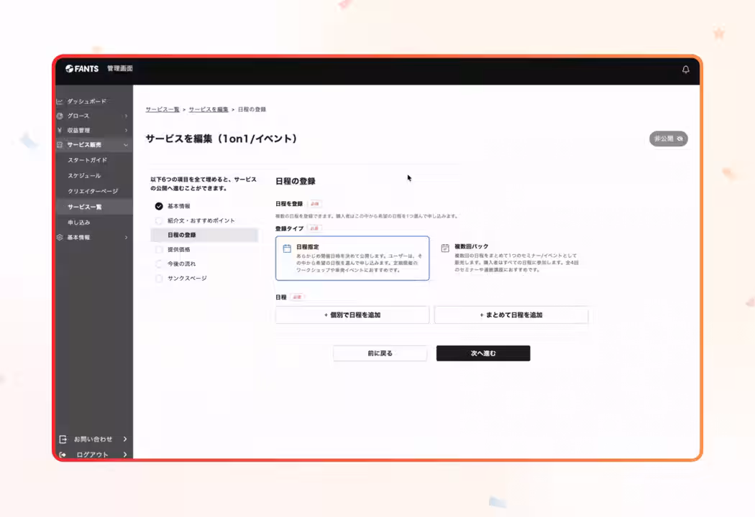Click the 登録タイプ field label
The width and height of the screenshot is (755, 517).
coord(289,228)
